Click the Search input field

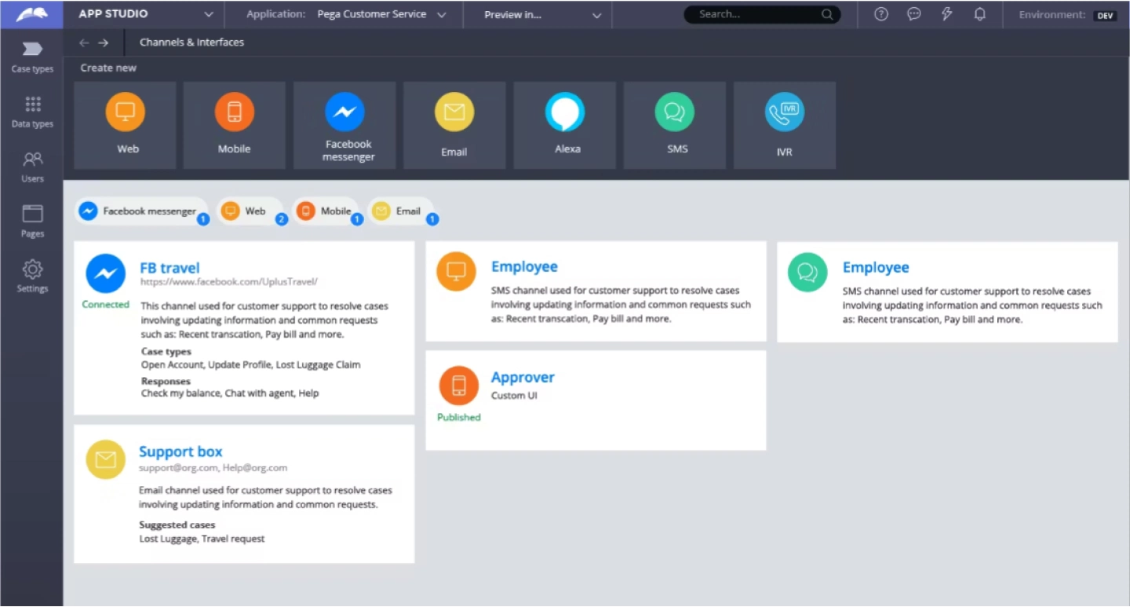coord(752,14)
